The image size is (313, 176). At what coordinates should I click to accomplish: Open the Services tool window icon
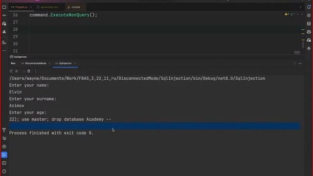pos(4,147)
